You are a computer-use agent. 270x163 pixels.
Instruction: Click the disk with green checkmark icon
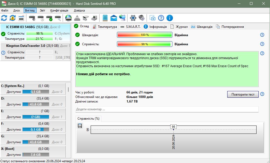tap(49, 18)
